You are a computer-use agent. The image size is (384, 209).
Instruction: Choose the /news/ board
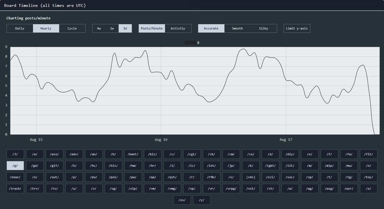pyautogui.click(x=15, y=177)
